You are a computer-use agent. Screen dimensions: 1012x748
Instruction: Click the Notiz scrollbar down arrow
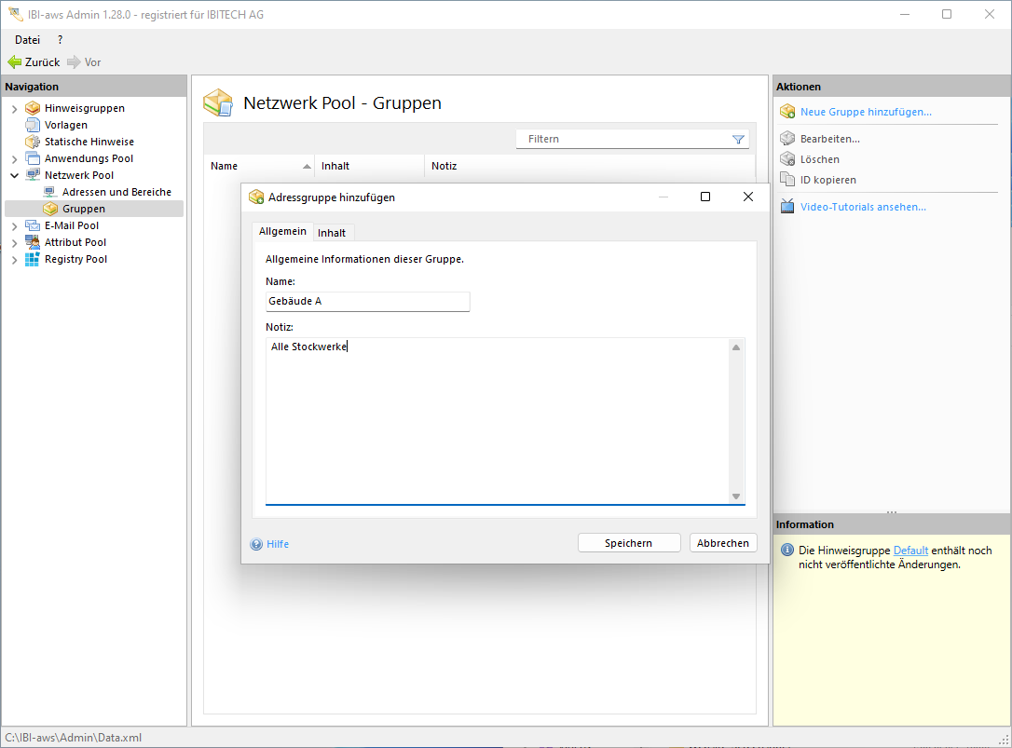click(736, 496)
